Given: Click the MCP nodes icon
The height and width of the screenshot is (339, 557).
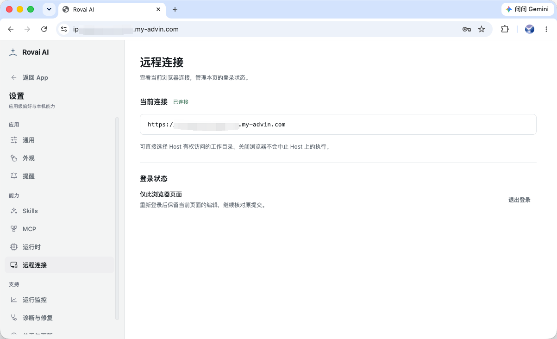Looking at the screenshot, I should (x=14, y=229).
